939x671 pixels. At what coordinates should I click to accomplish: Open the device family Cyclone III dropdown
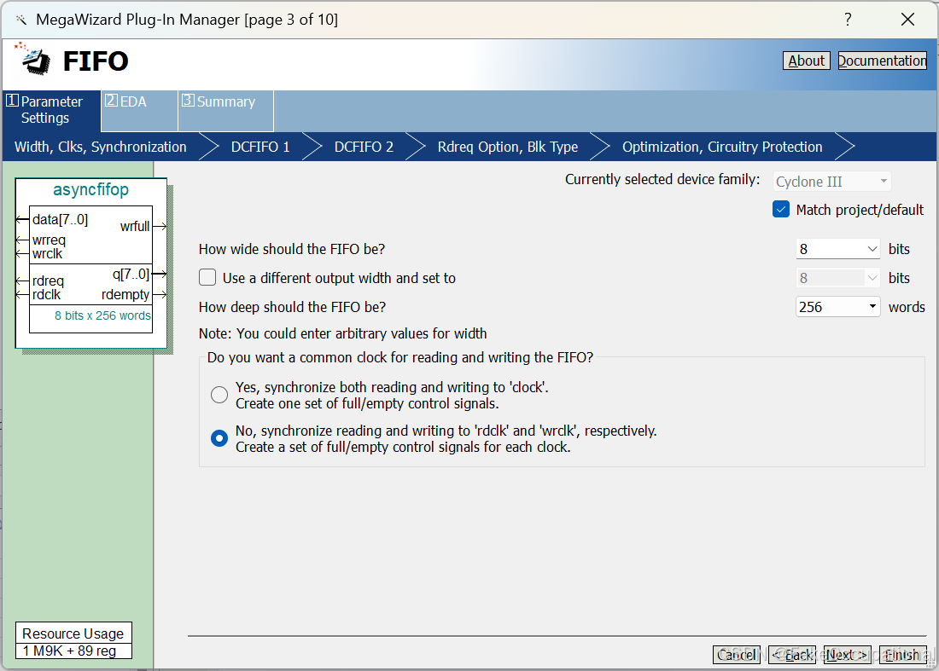pos(831,182)
